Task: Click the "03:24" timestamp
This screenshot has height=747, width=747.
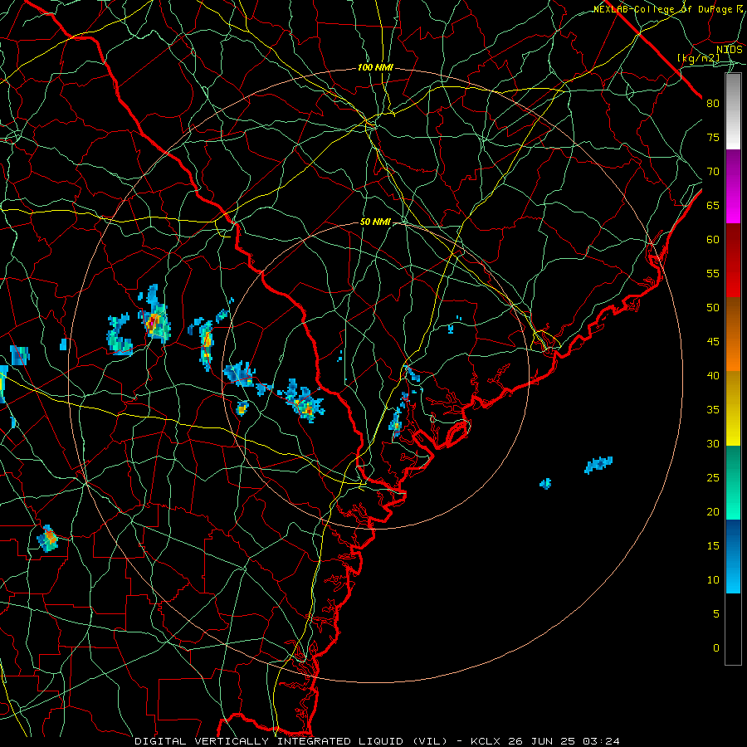Action: point(603,741)
